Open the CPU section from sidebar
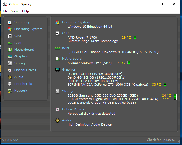Image resolution: width=182 pixels, height=145 pixels. click(x=18, y=36)
